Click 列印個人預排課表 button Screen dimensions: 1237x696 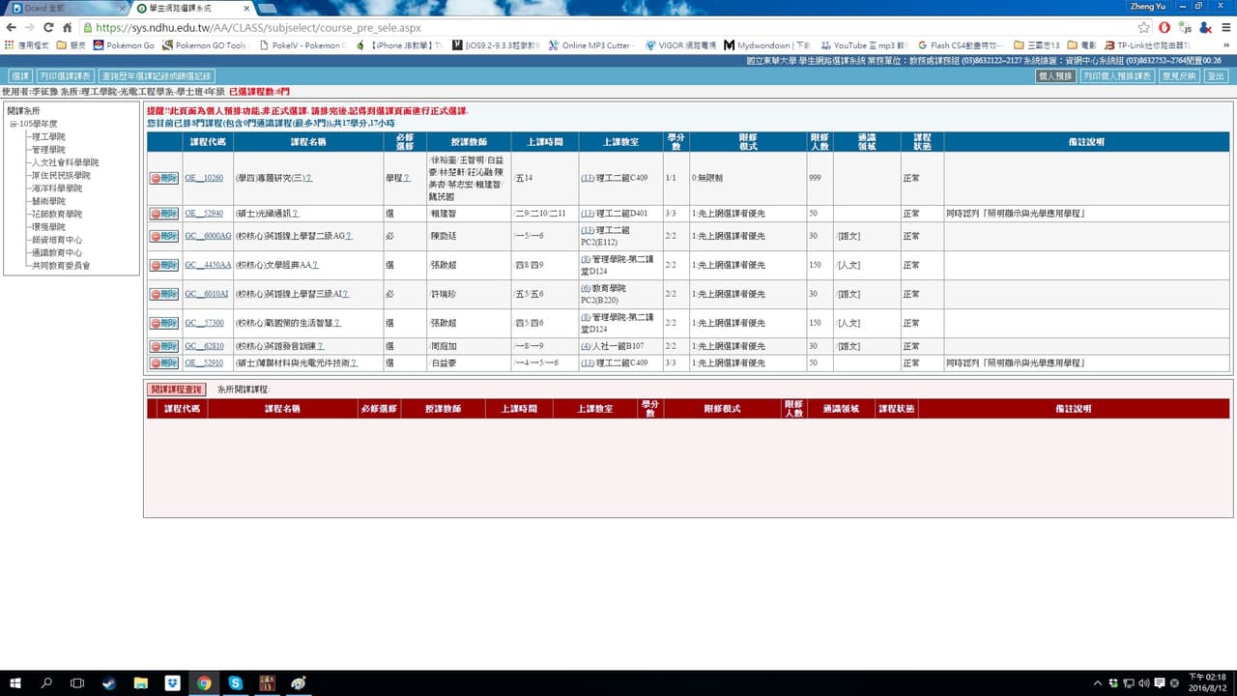(1117, 75)
